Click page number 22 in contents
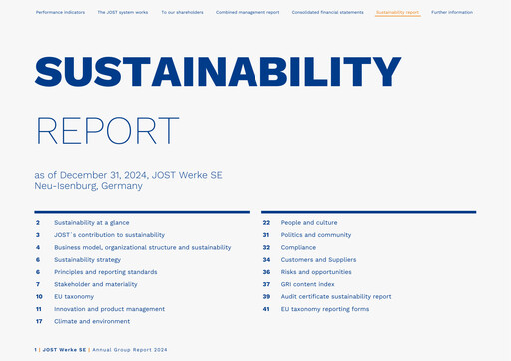This screenshot has width=511, height=361. pos(266,223)
